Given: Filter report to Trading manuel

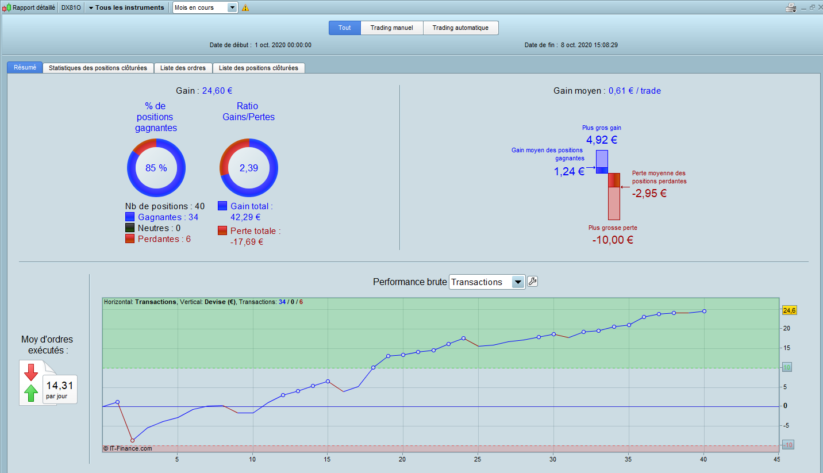Looking at the screenshot, I should pos(392,28).
